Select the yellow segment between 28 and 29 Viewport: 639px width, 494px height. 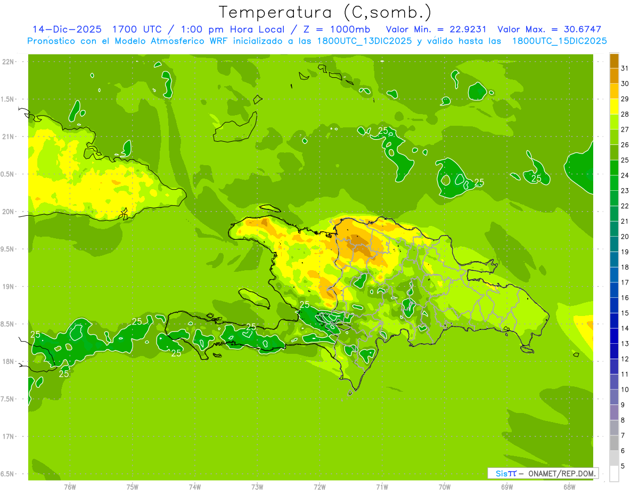tap(614, 107)
